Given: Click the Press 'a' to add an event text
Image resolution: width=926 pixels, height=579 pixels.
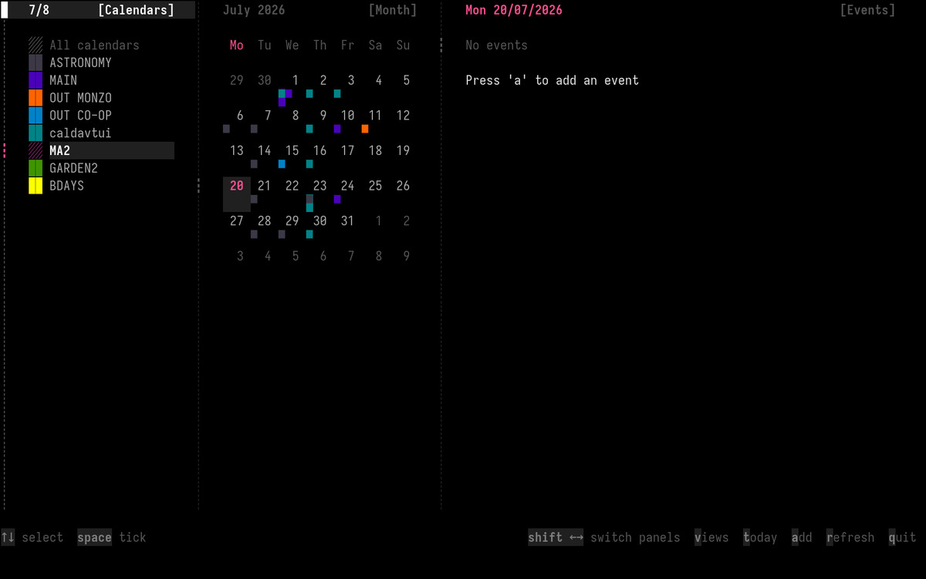Looking at the screenshot, I should click(x=553, y=80).
